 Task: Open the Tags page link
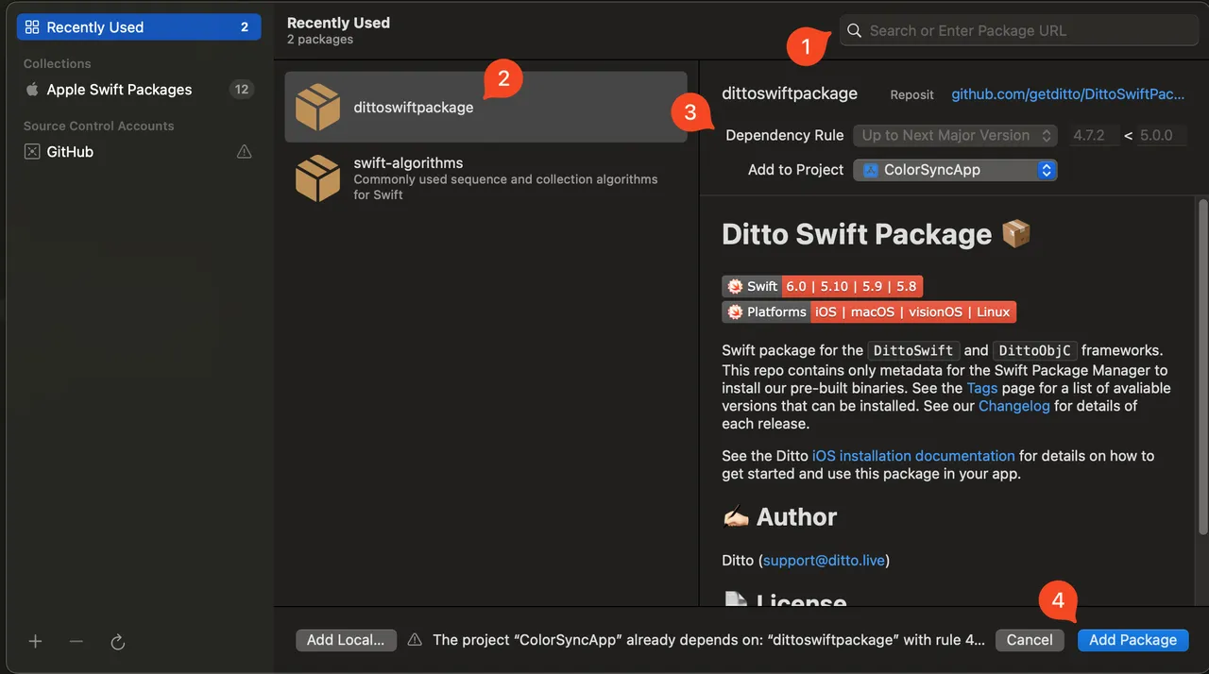(982, 388)
